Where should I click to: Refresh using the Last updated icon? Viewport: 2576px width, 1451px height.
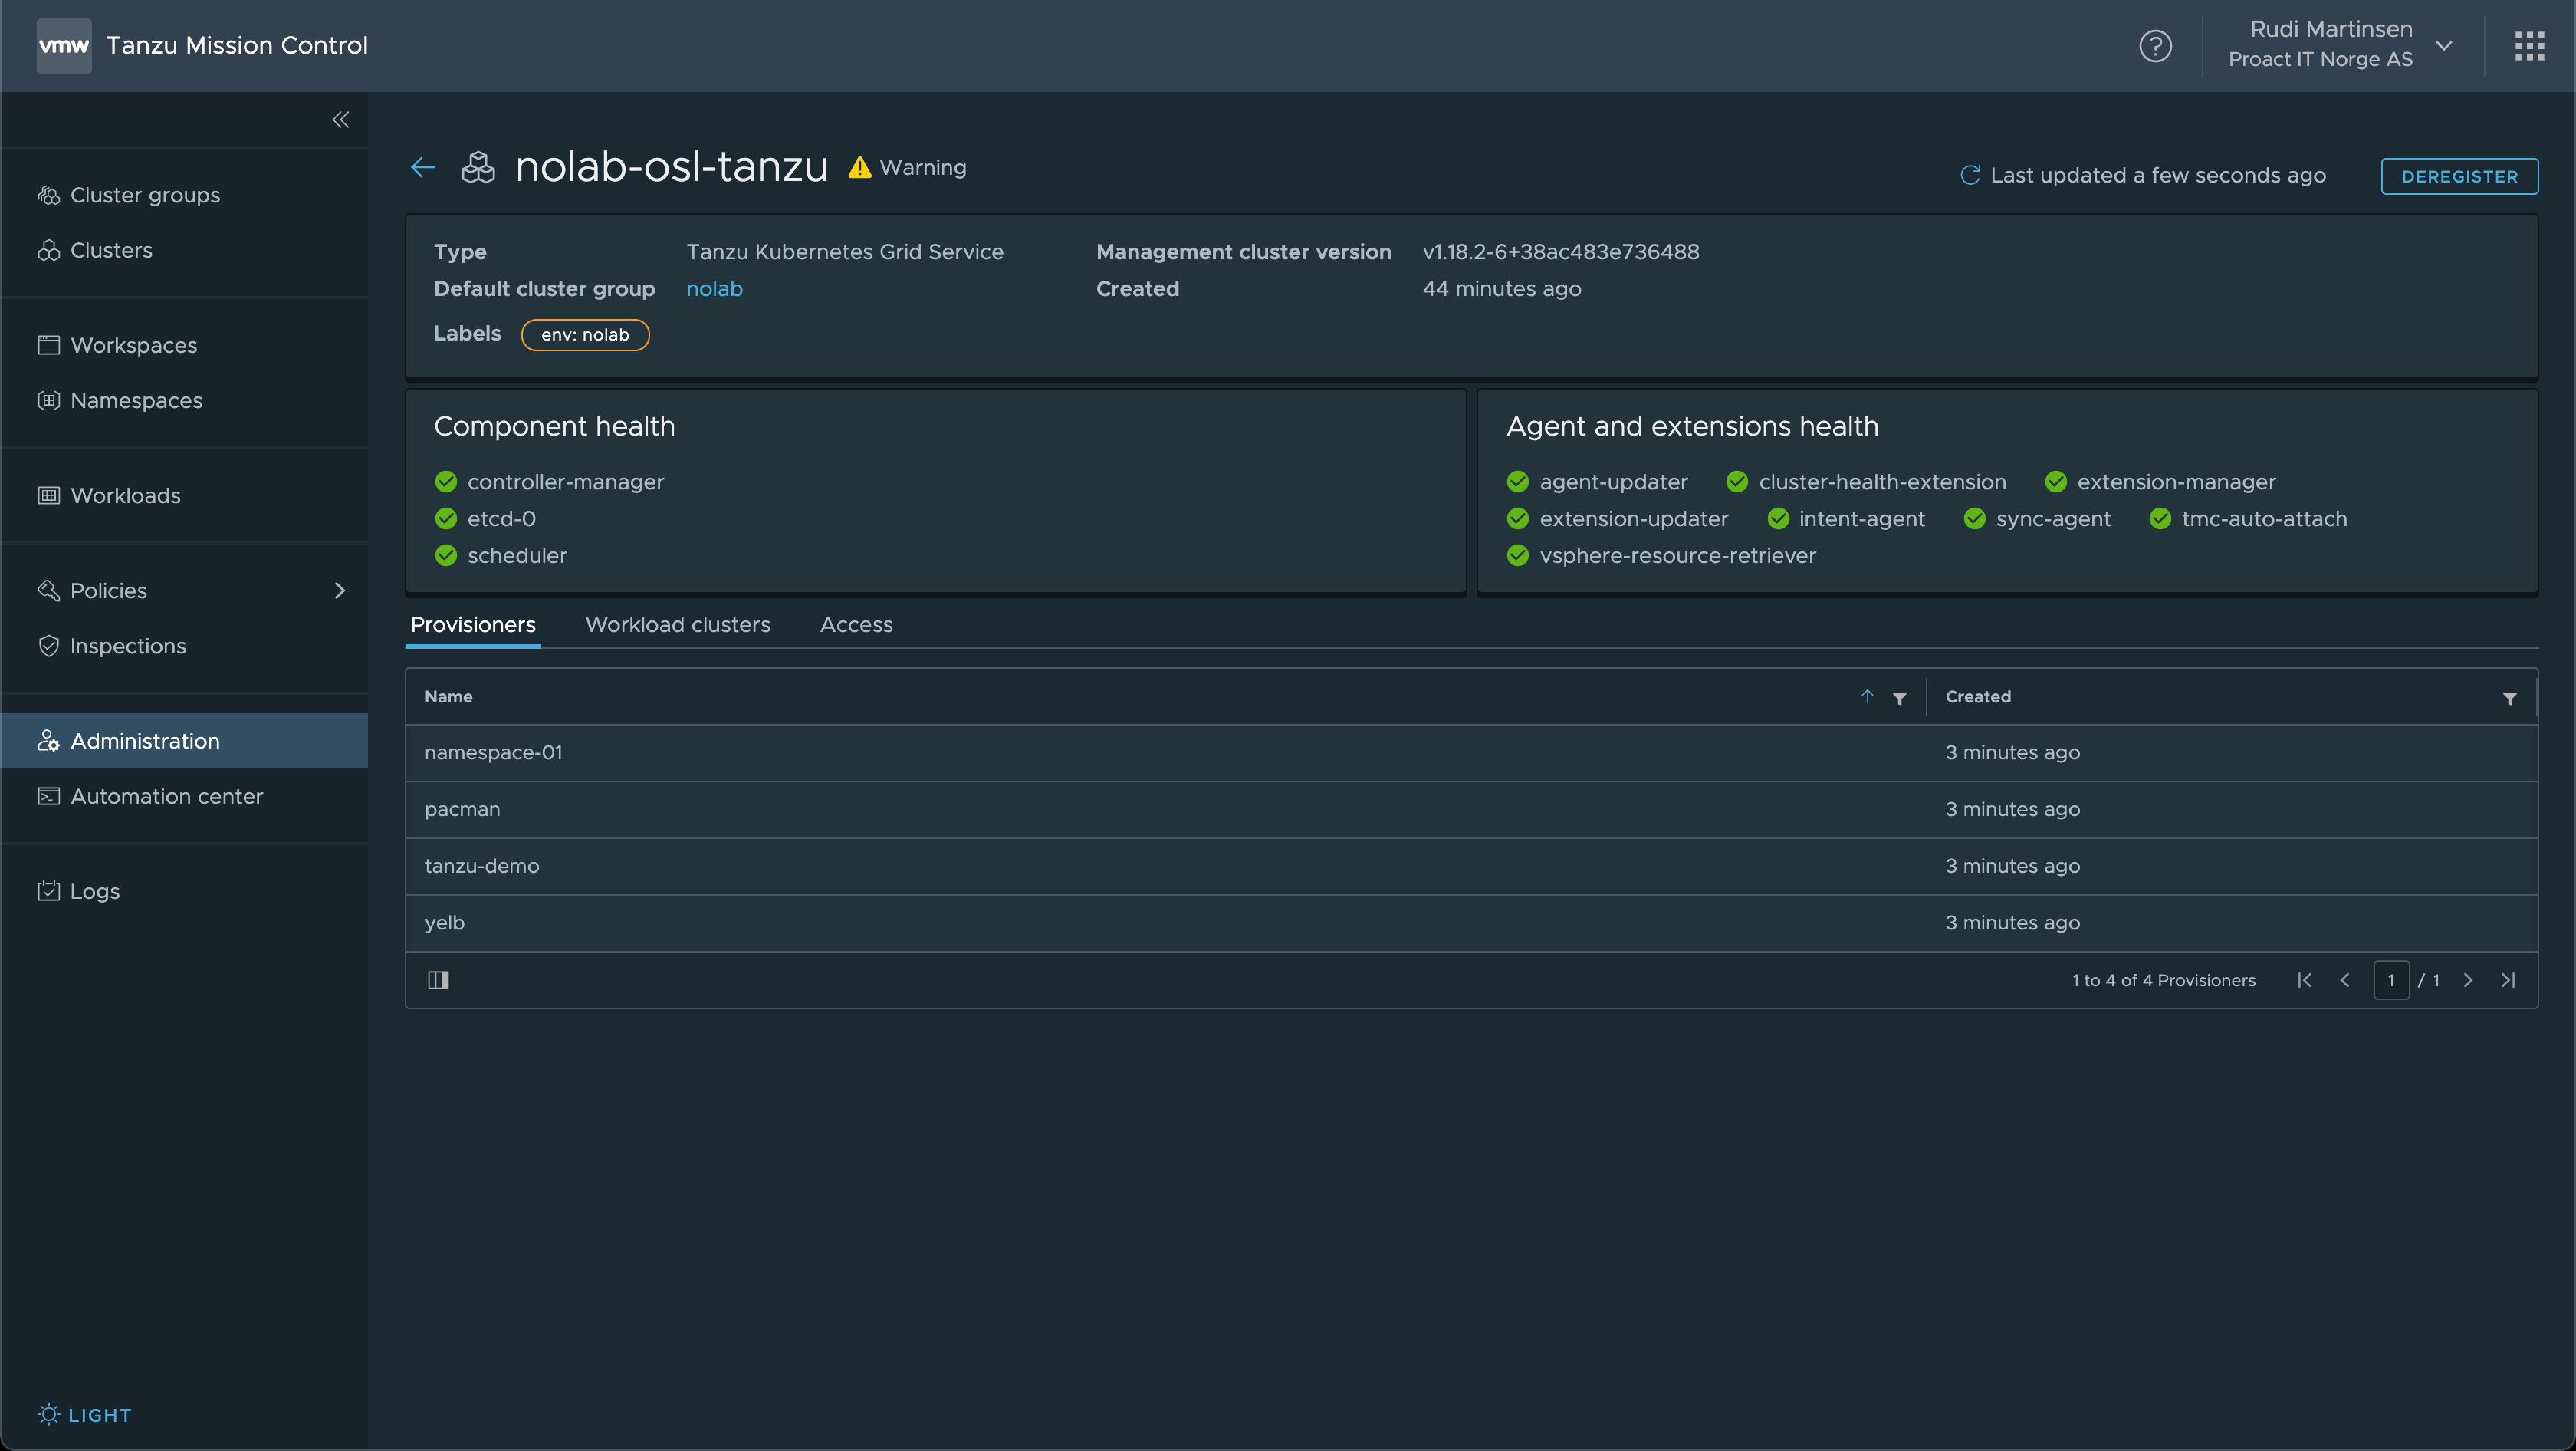[1969, 175]
